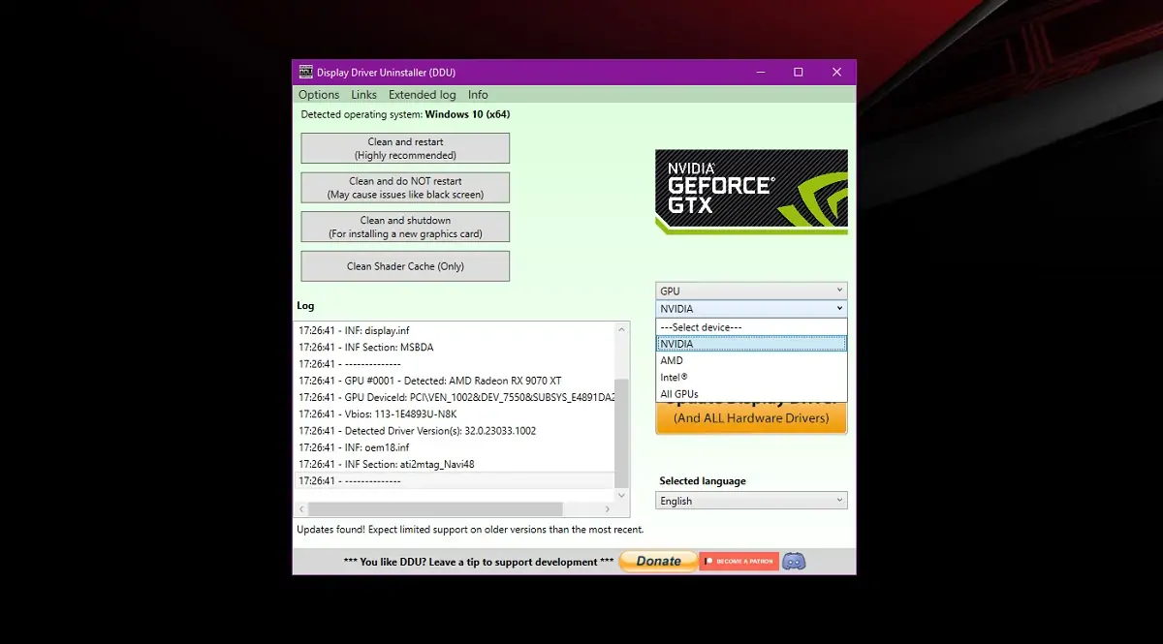Click Clean and shutdown button

[405, 227]
